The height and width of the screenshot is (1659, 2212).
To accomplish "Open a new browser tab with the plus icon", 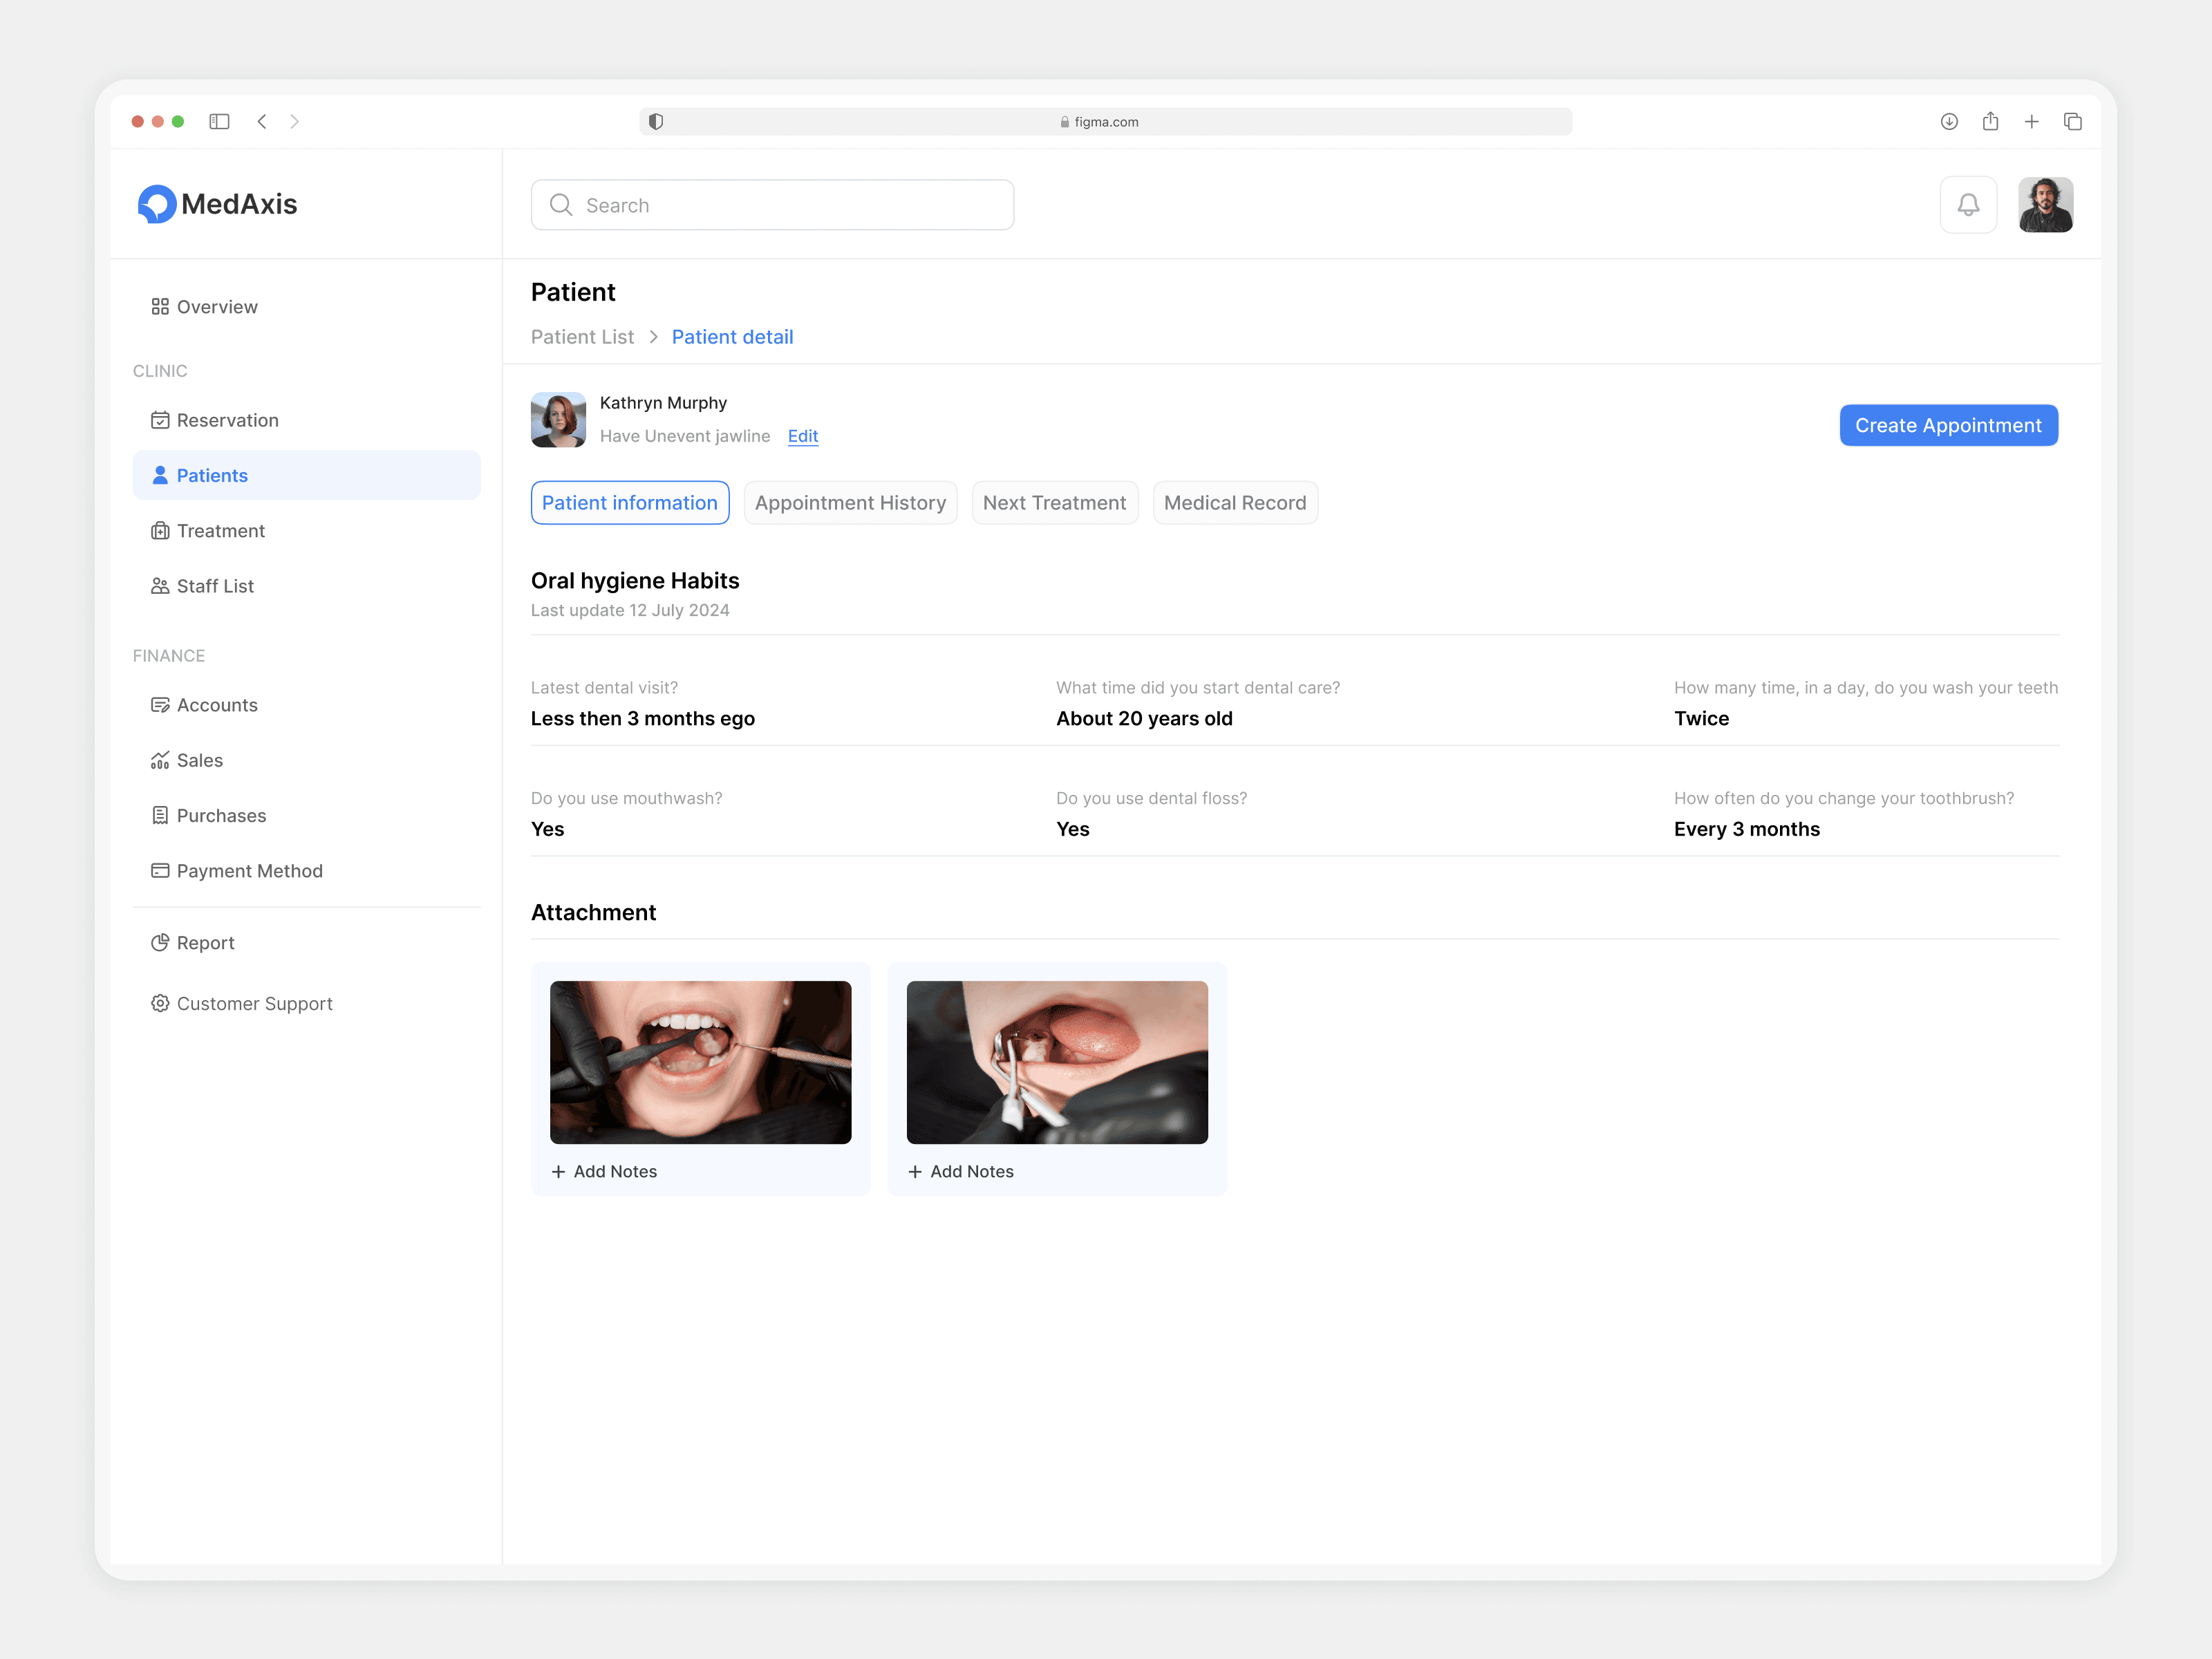I will click(2031, 121).
